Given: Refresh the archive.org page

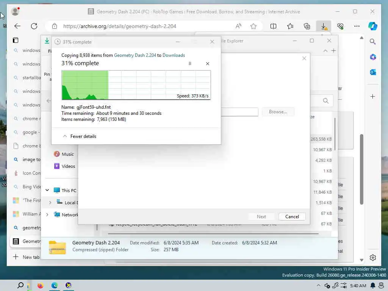Looking at the screenshot, I should point(34,26).
